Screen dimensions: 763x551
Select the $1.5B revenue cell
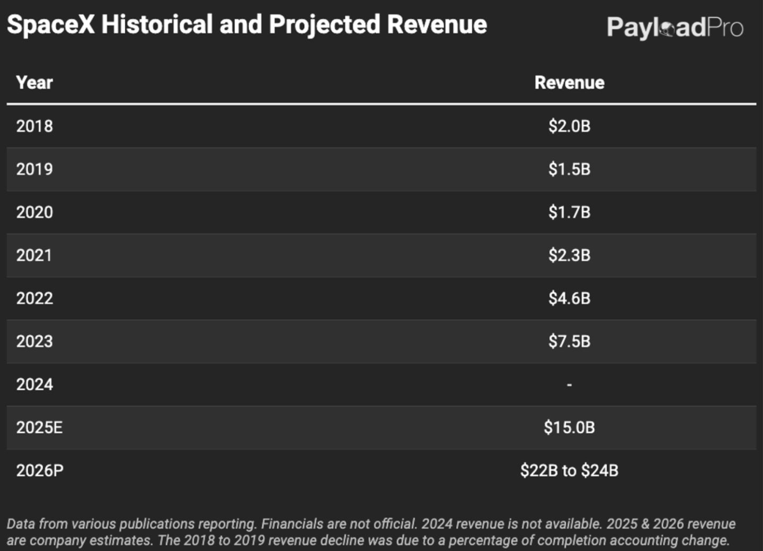(x=569, y=169)
